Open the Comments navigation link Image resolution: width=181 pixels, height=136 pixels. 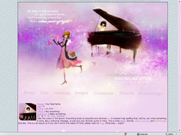click(x=103, y=93)
